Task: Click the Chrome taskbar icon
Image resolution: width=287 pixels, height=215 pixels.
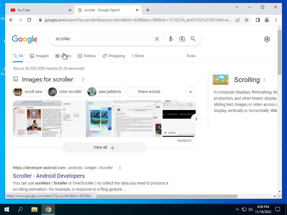Action: pyautogui.click(x=48, y=209)
